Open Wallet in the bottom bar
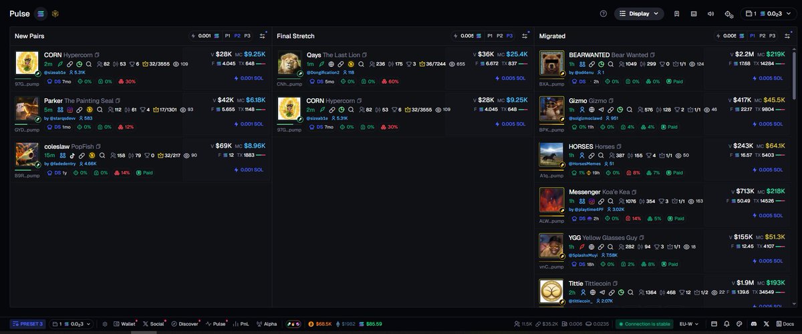The width and height of the screenshot is (802, 334). tap(124, 324)
